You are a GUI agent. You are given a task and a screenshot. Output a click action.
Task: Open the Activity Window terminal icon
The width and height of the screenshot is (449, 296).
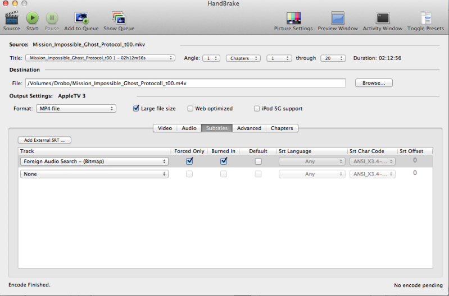click(383, 18)
